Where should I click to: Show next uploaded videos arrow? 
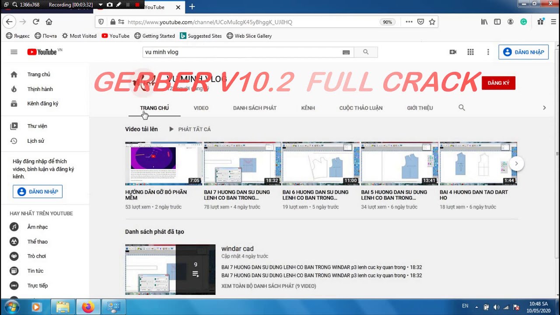pyautogui.click(x=516, y=164)
